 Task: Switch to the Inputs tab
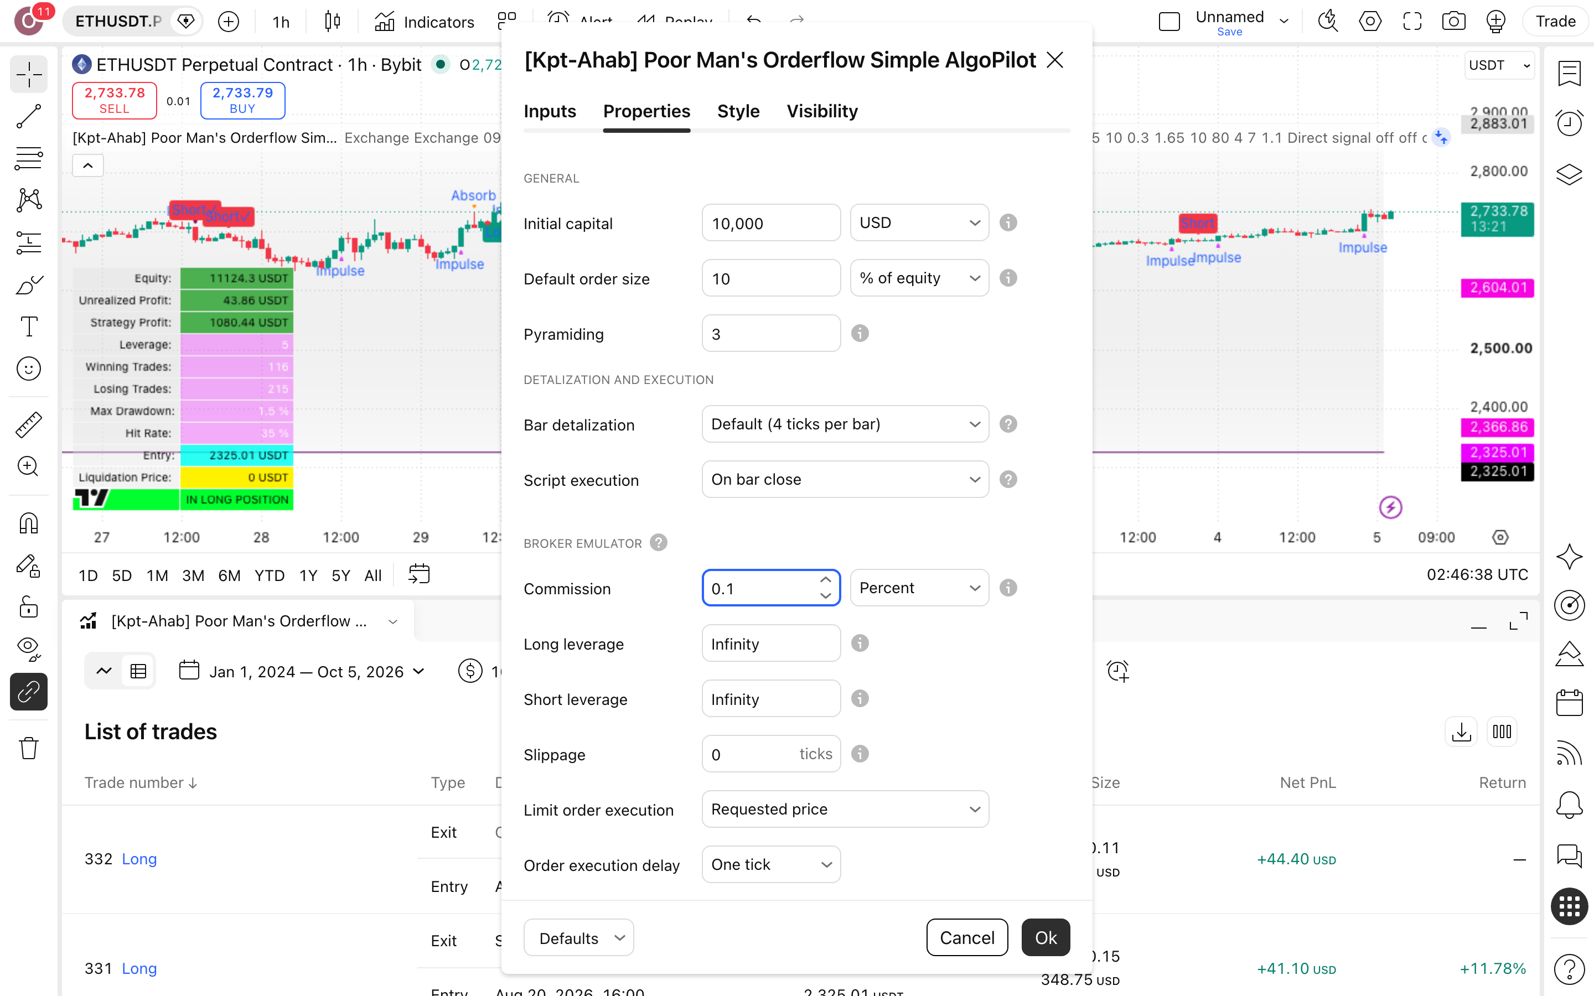tap(550, 111)
